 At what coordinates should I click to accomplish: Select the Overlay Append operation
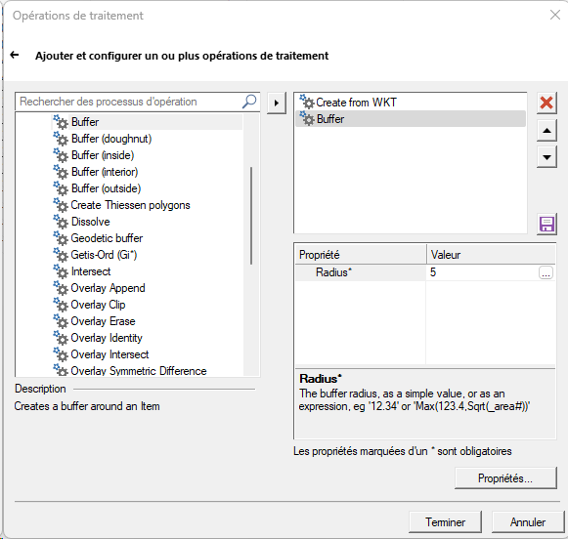[108, 288]
